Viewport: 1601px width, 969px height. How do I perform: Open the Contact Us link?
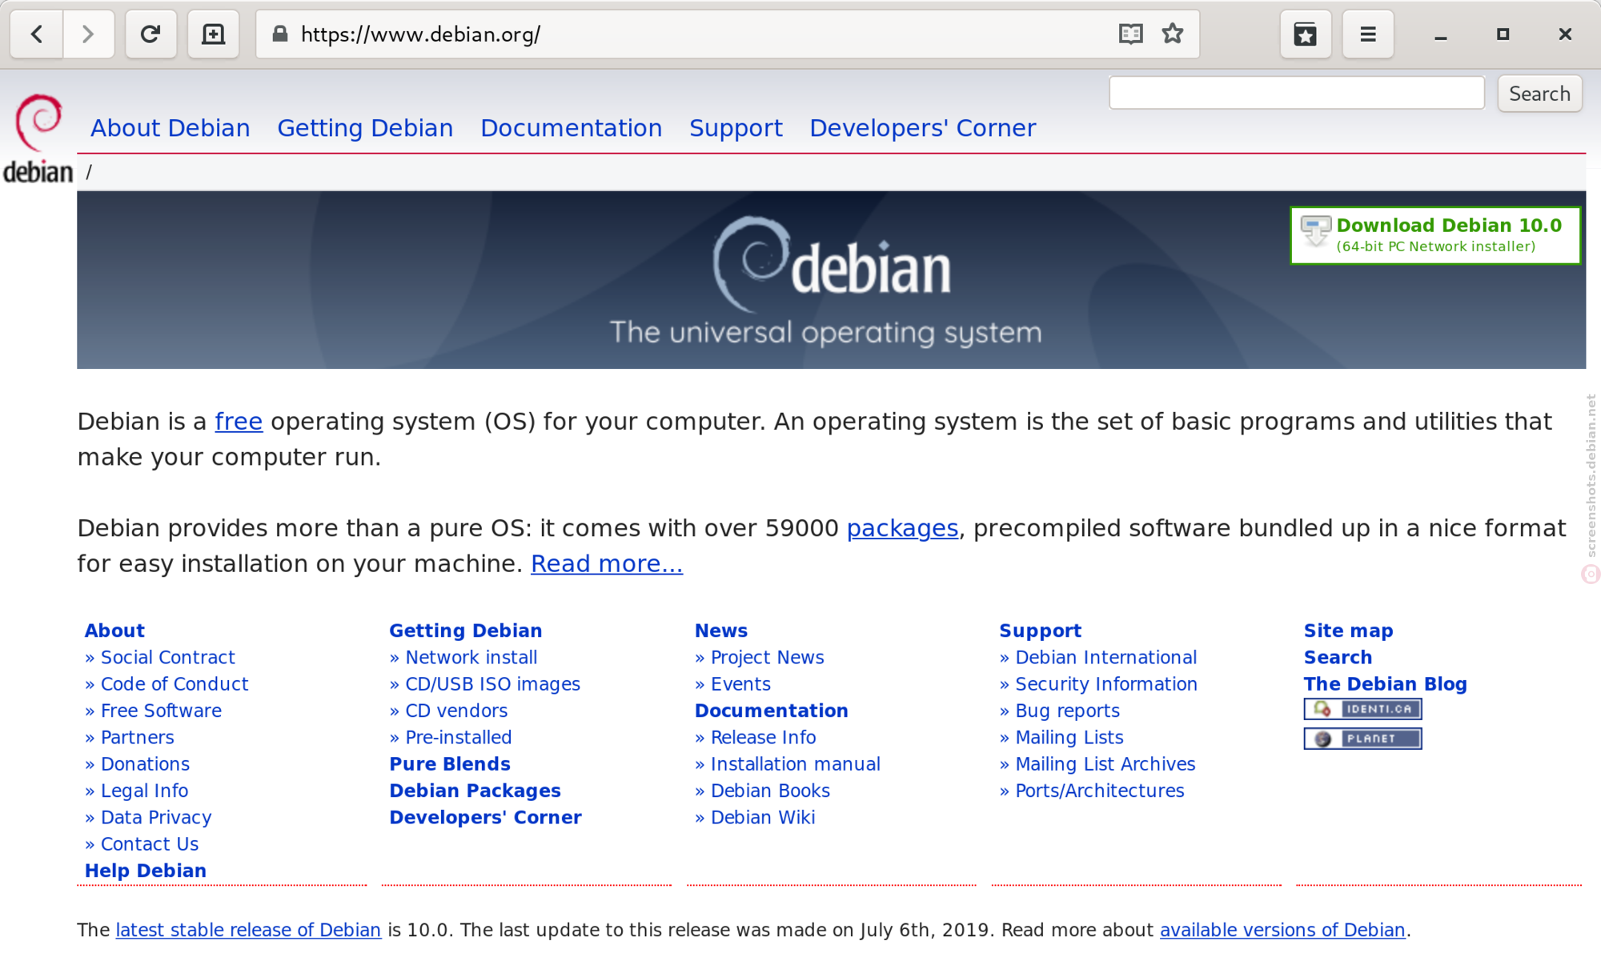tap(150, 844)
